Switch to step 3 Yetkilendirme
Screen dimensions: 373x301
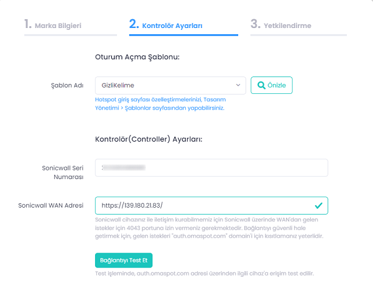point(281,25)
